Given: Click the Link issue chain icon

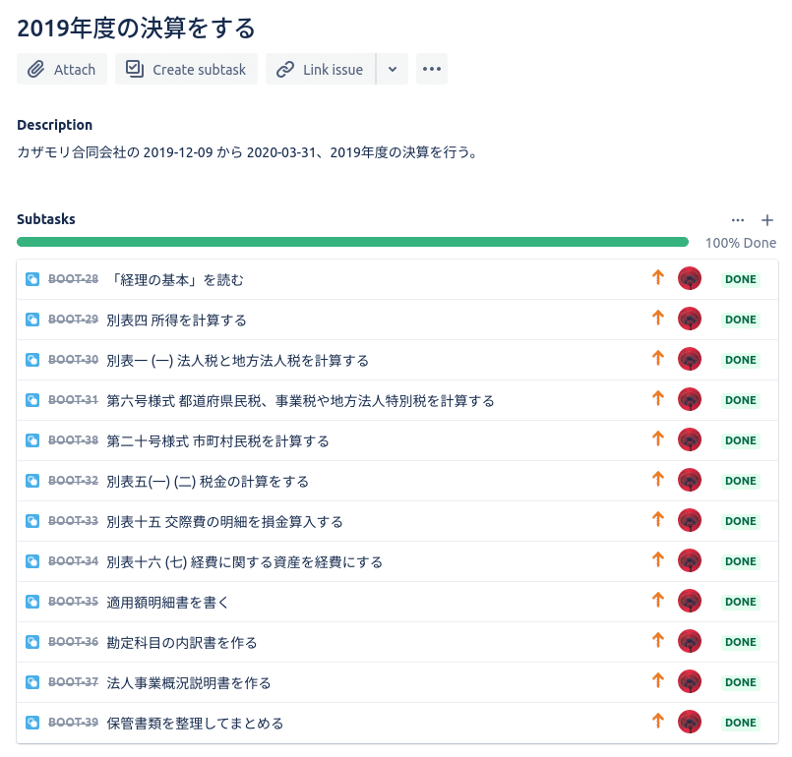Looking at the screenshot, I should [285, 70].
